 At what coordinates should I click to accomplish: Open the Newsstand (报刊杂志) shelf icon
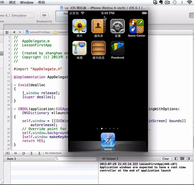[98, 48]
